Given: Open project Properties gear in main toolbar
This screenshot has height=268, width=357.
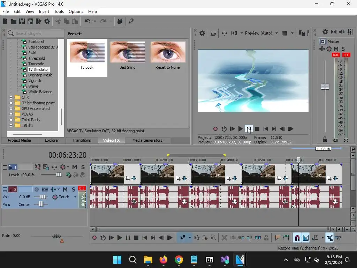Looking at the screenshot, I should pyautogui.click(x=47, y=21).
